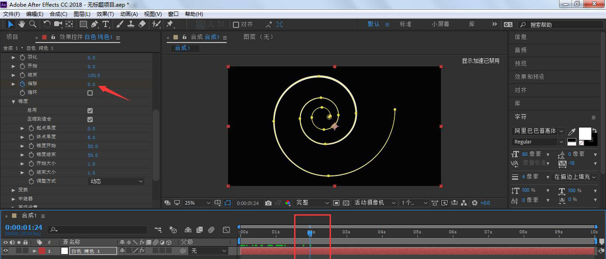Screen dimensions: 606x259
Task: Select the Pen tool
Action: click(94, 24)
